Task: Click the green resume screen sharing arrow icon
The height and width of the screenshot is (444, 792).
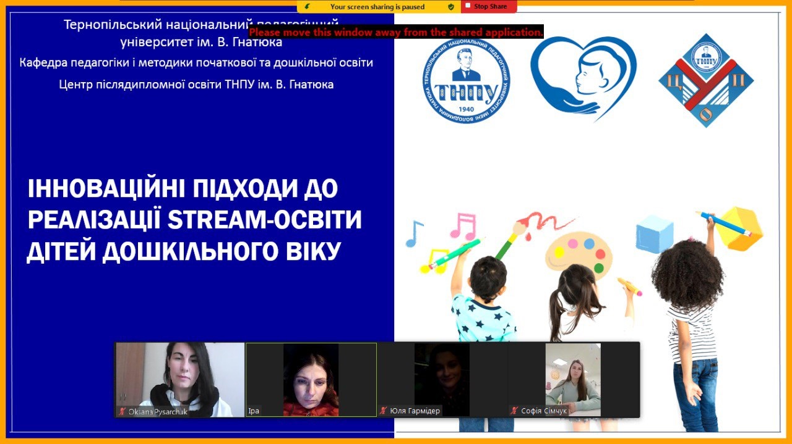Action: [306, 6]
